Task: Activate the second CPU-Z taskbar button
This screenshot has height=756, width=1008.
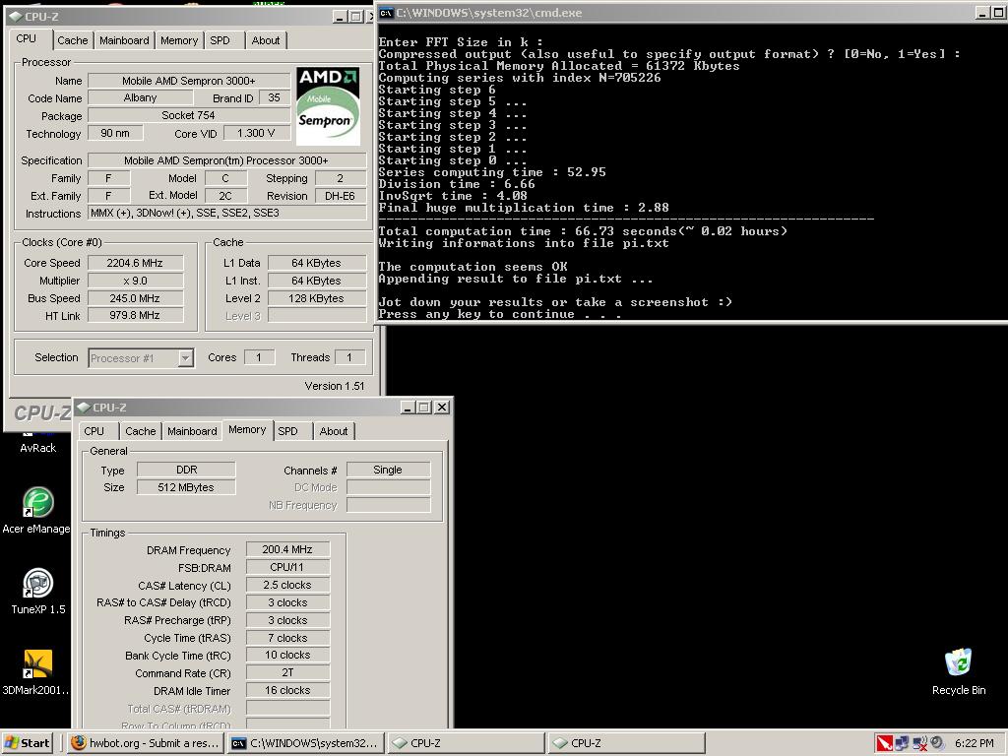Action: point(626,743)
